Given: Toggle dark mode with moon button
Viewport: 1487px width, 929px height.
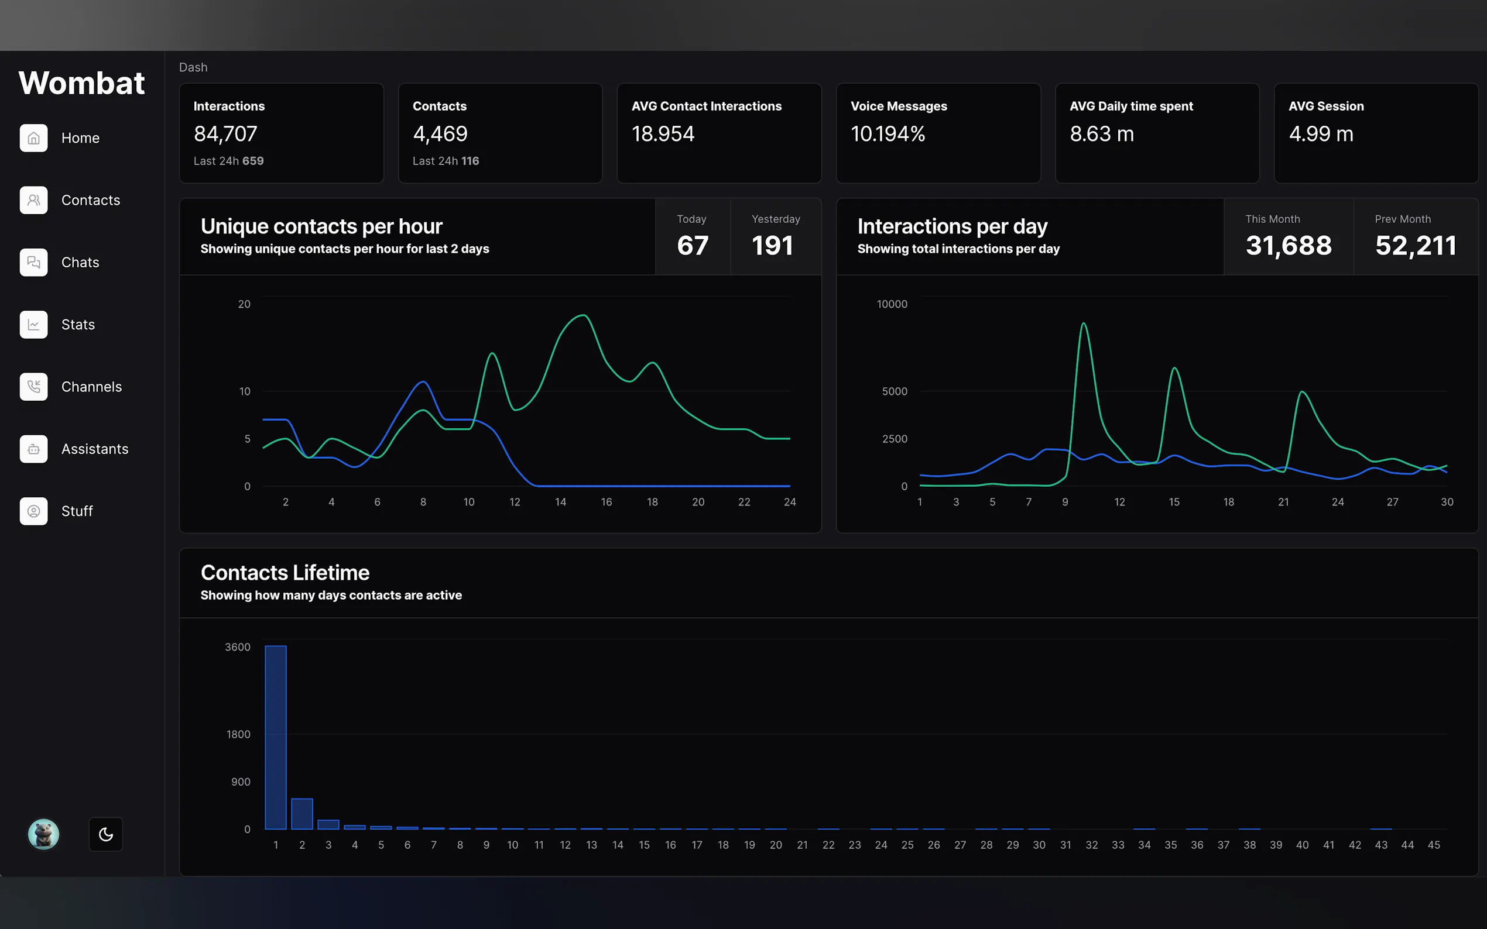Looking at the screenshot, I should click(x=106, y=834).
